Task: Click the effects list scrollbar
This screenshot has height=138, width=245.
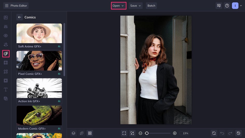Action: [x=64, y=50]
